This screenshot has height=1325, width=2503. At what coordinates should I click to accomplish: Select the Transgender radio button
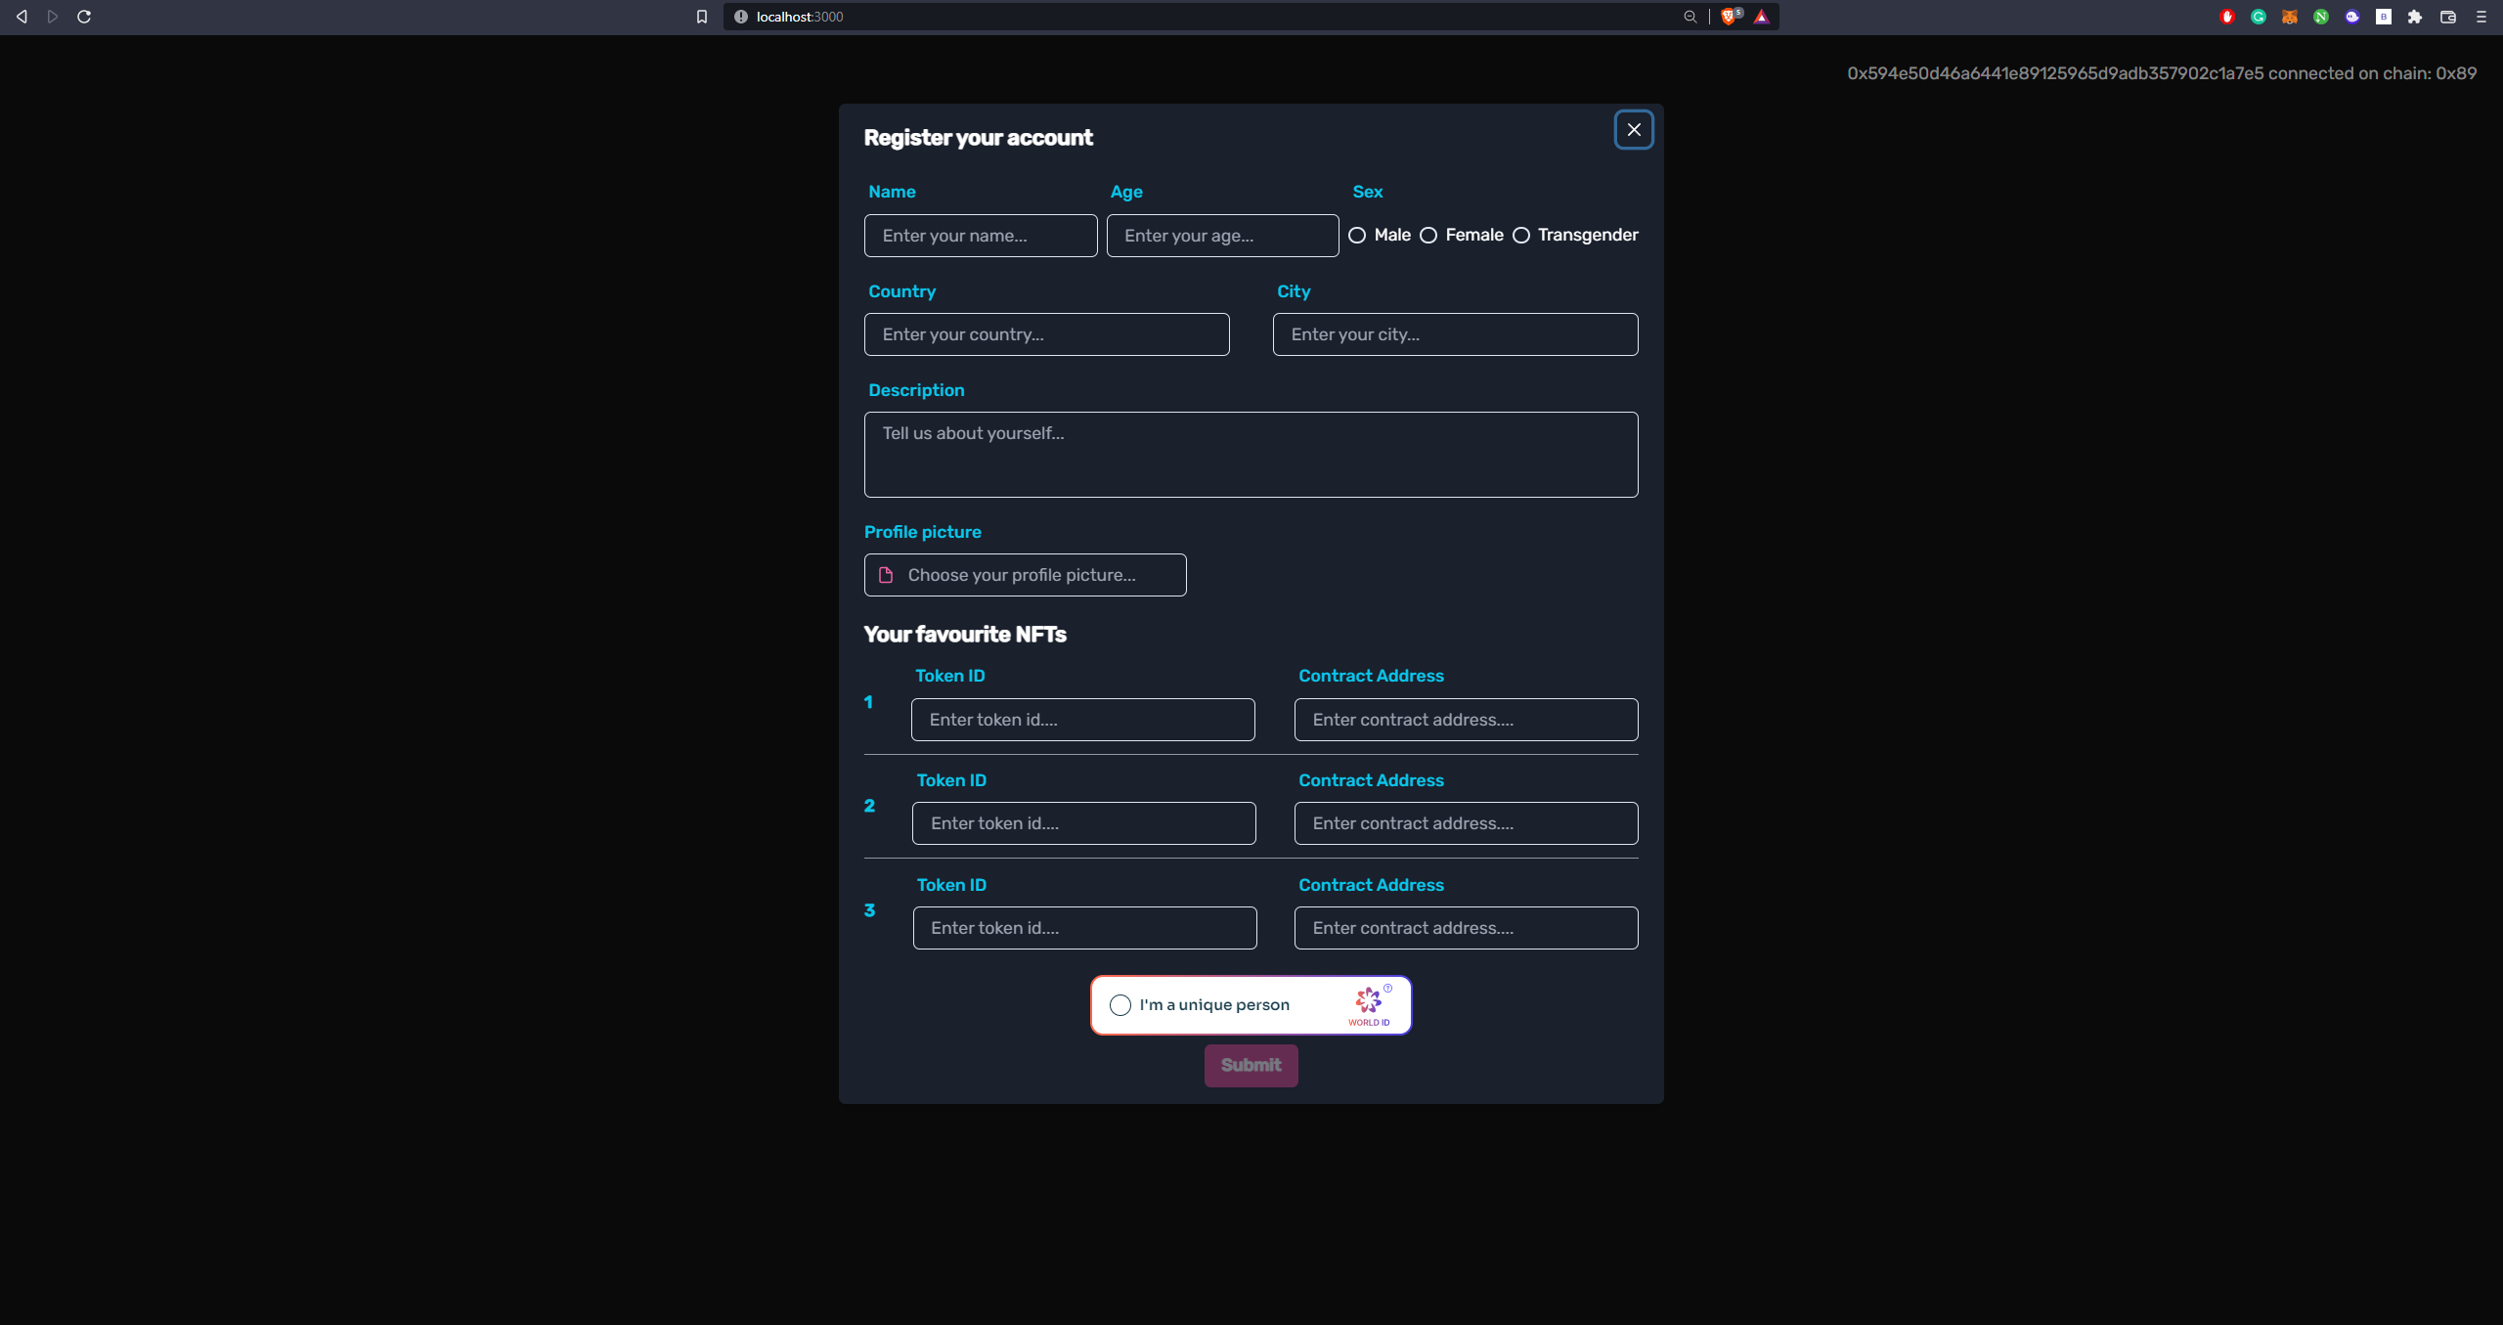[1521, 236]
